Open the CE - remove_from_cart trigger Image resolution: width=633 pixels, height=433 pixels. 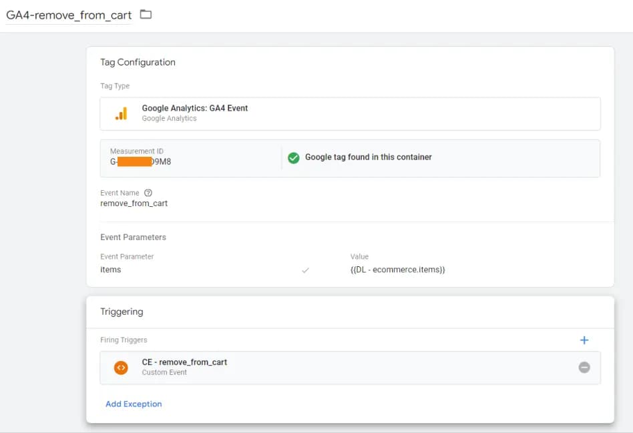(350, 368)
